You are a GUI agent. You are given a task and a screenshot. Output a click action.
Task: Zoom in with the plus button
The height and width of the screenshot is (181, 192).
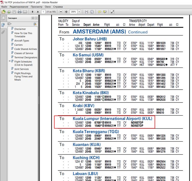[x=66, y=12]
